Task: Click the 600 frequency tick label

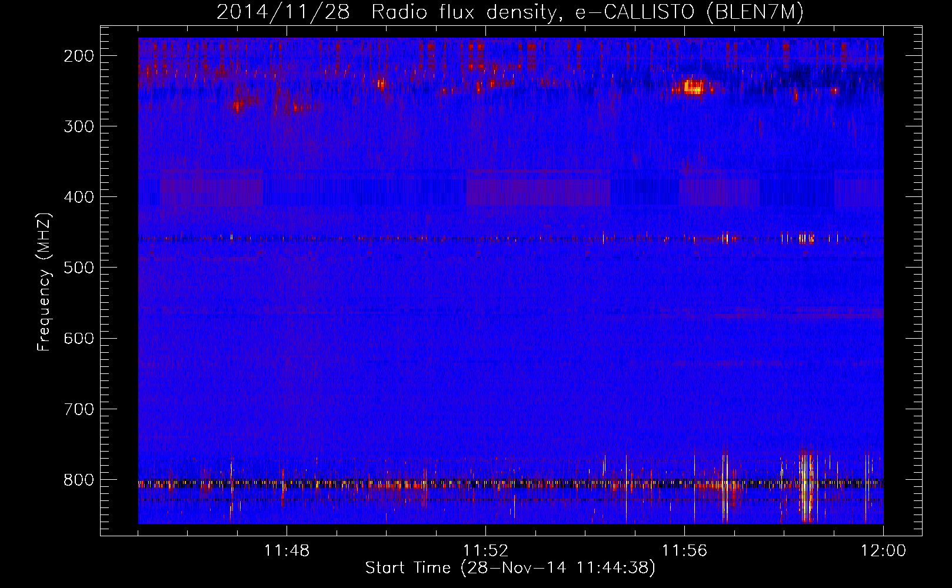Action: pos(79,338)
